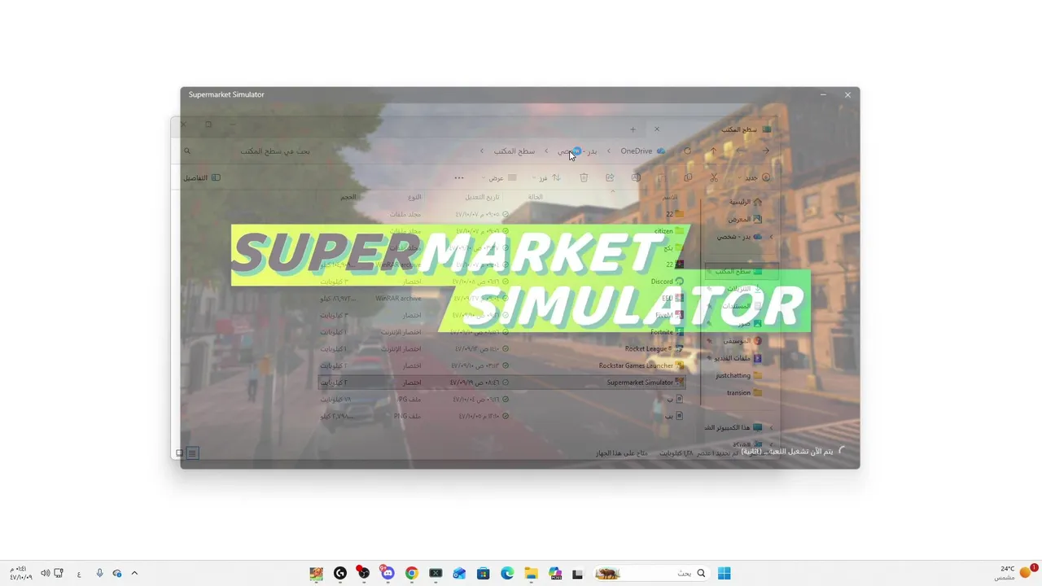Select the Rockstar Games Launcher row
This screenshot has height=586, width=1042.
(500, 365)
